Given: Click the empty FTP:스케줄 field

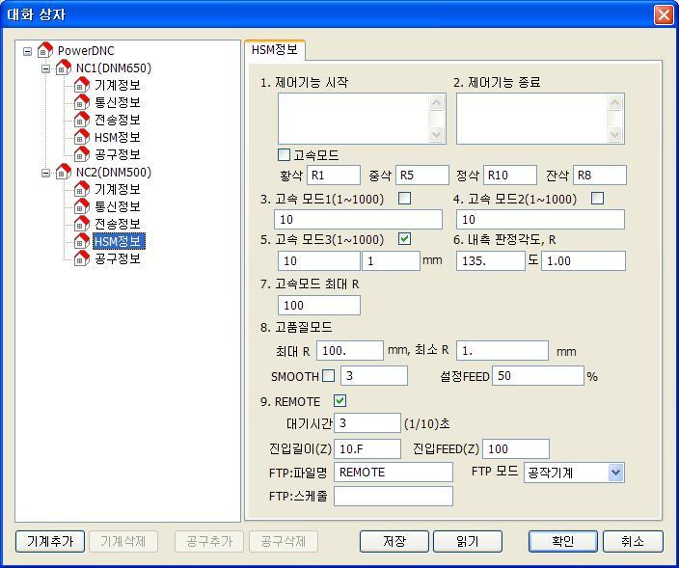Looking at the screenshot, I should 394,496.
